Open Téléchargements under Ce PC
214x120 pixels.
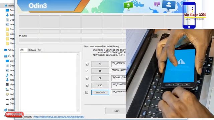pyautogui.click(x=7, y=80)
